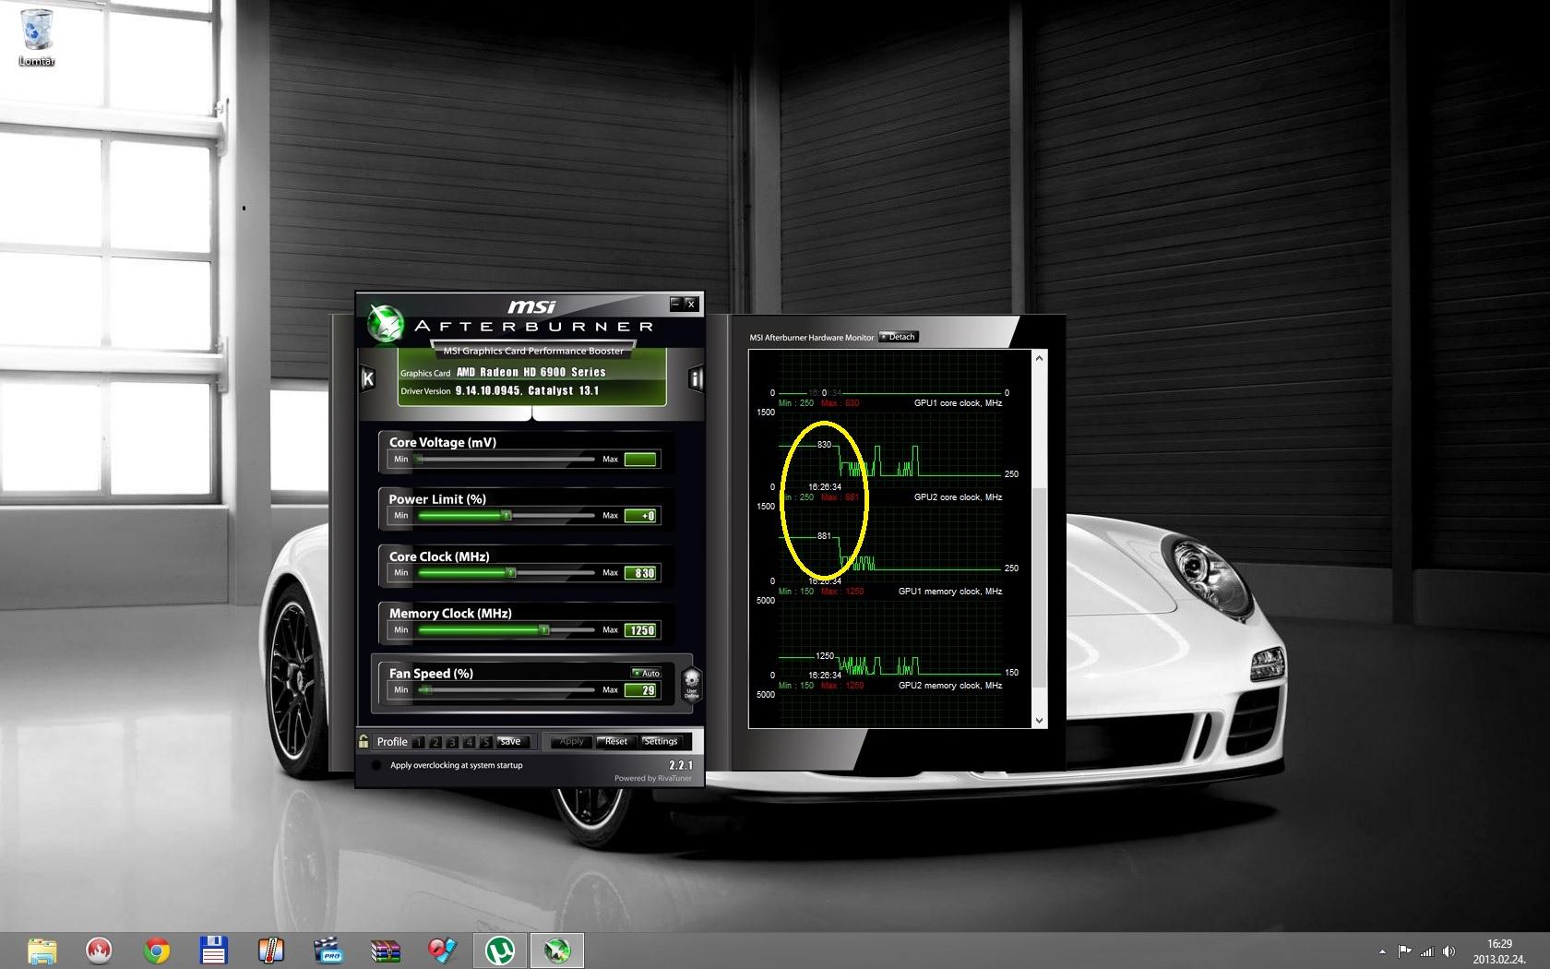The height and width of the screenshot is (969, 1550).
Task: Open the fan User Define gear button
Action: click(x=691, y=685)
